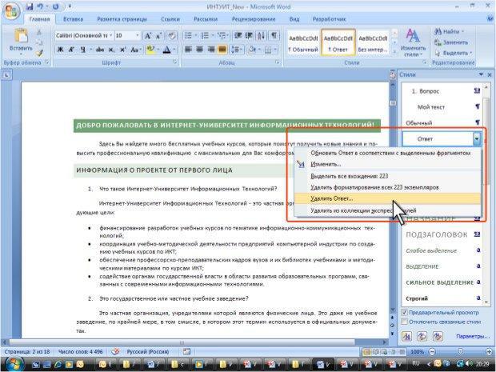Screen dimensions: 496x372
Task: Open the Вставка ribbon tab
Action: pyautogui.click(x=73, y=19)
